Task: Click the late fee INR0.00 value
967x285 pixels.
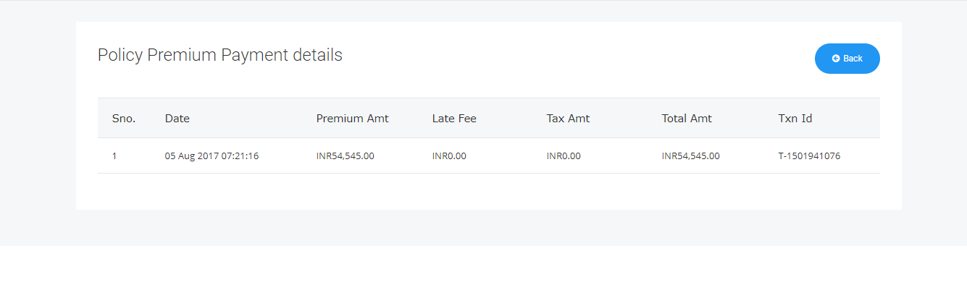Action: click(449, 156)
